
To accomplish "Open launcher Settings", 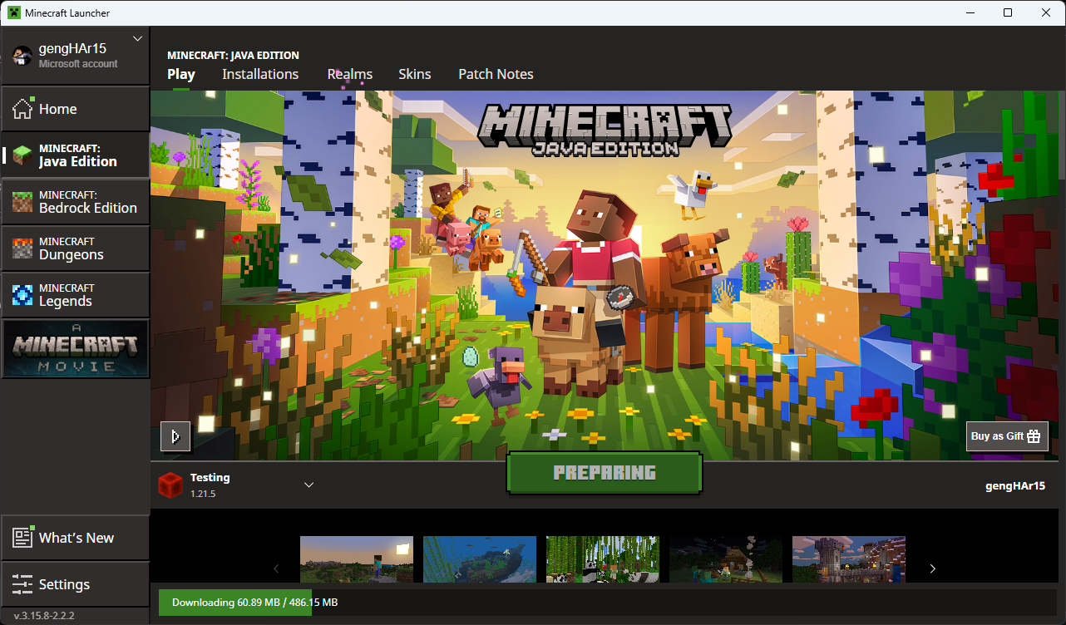I will (x=75, y=584).
